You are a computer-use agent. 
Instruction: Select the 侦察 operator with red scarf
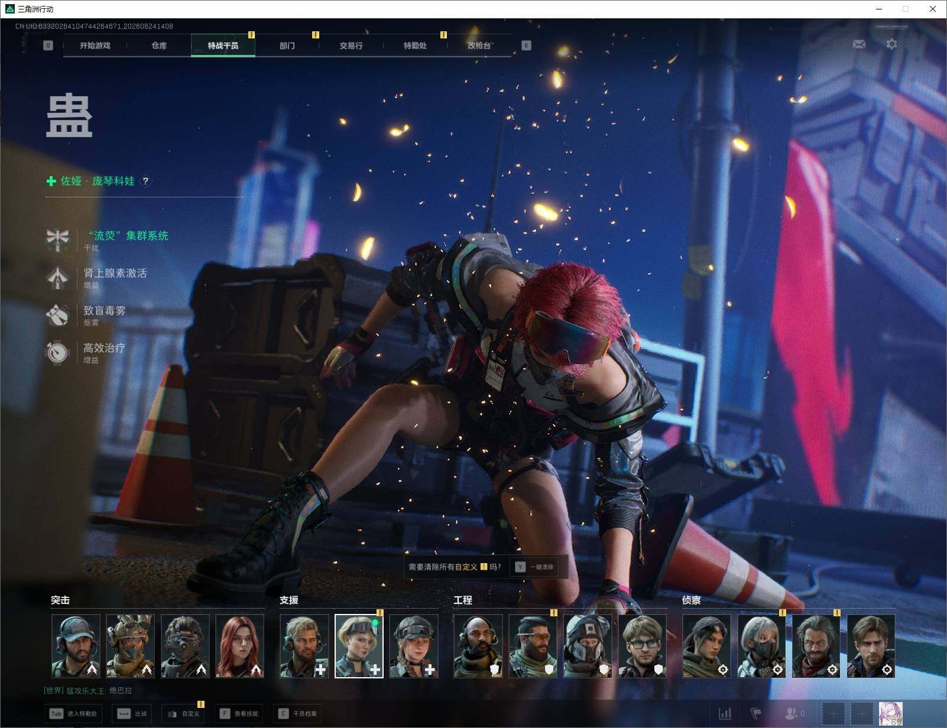coord(816,646)
